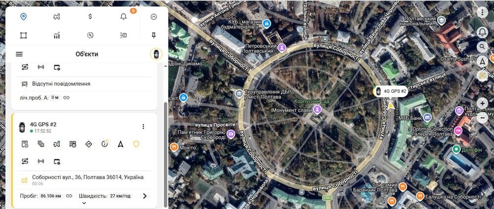Click the car icon of 4G GPS #2 card
494x209 pixels.
coord(22,127)
